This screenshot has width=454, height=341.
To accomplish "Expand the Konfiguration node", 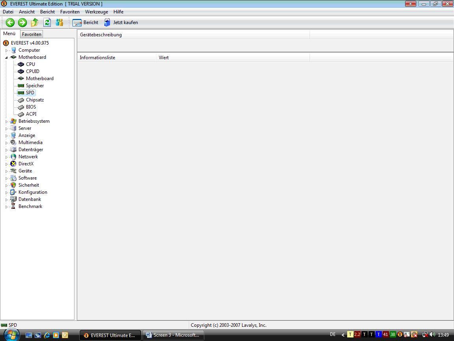I will (x=6, y=193).
